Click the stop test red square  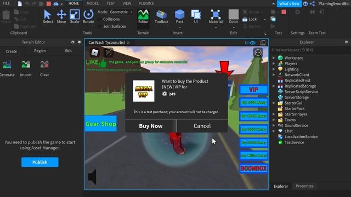pyautogui.click(x=284, y=12)
